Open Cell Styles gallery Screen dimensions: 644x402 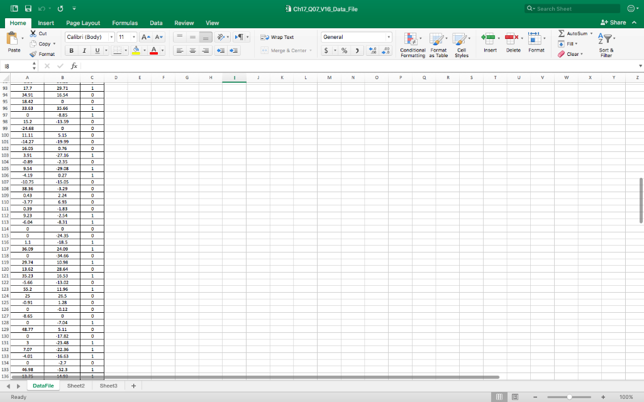[x=461, y=45]
